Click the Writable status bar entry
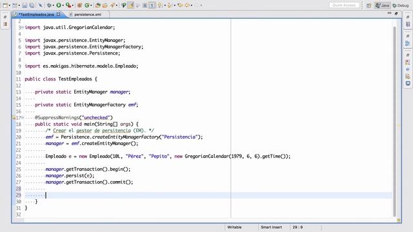 click(x=234, y=227)
